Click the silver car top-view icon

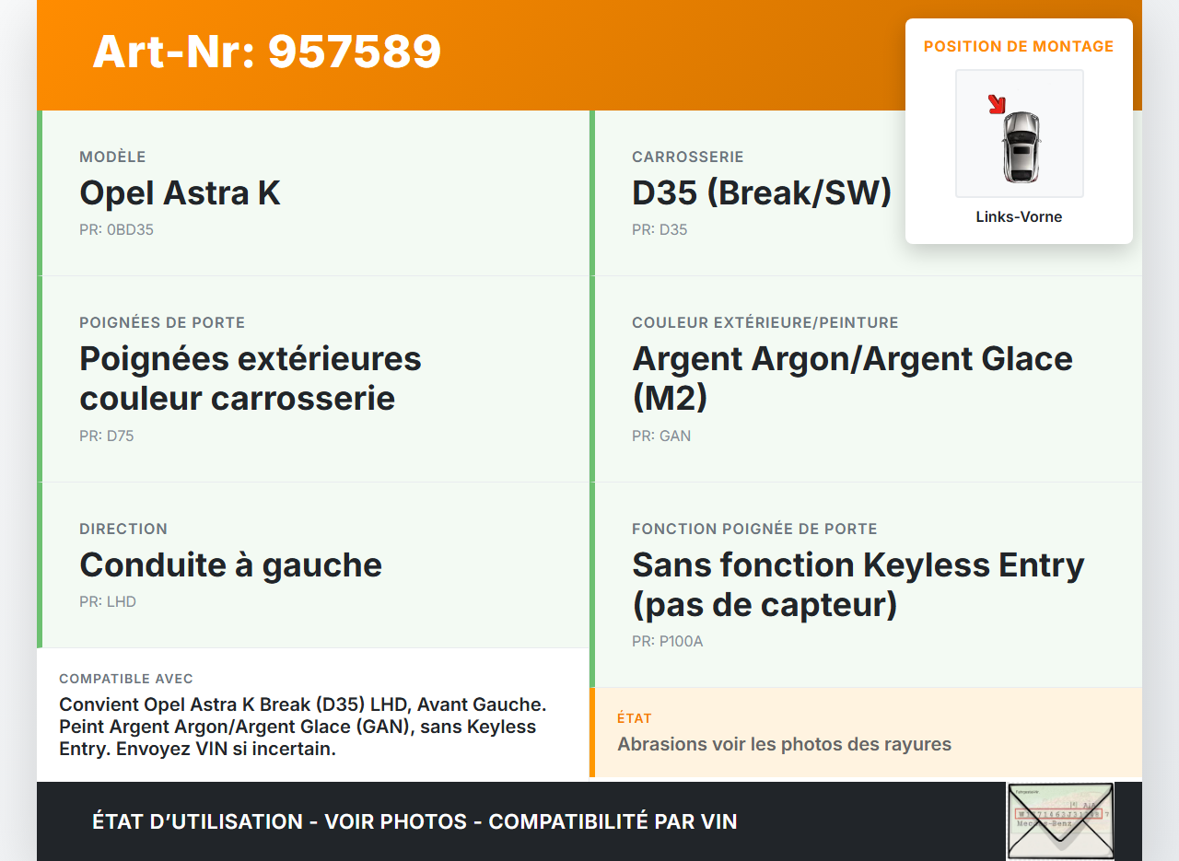pyautogui.click(x=1021, y=145)
